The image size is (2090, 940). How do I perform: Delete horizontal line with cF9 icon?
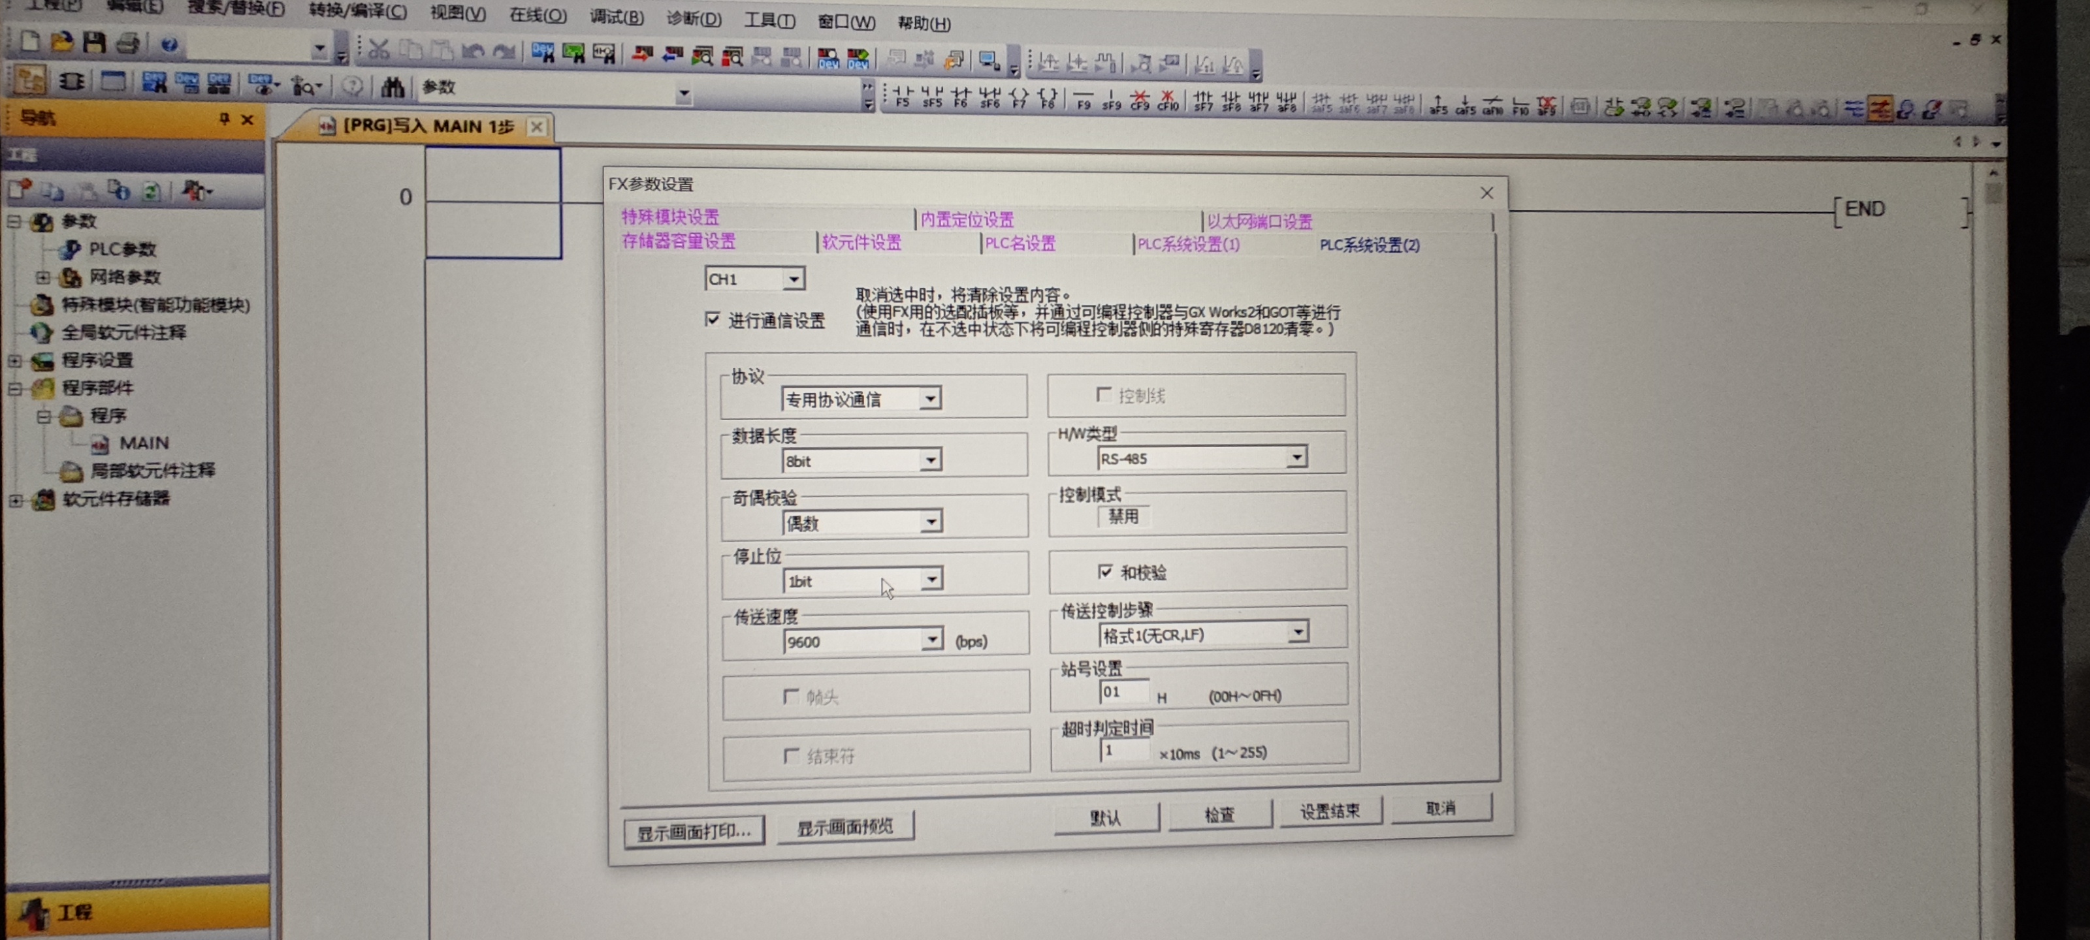[x=1140, y=101]
